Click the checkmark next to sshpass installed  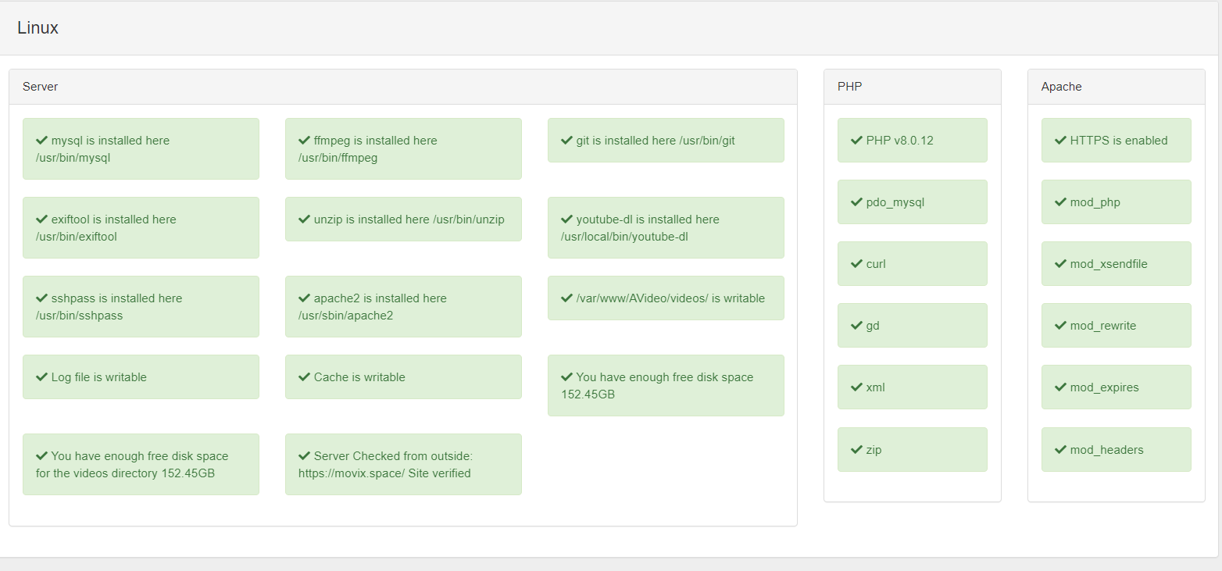click(42, 298)
